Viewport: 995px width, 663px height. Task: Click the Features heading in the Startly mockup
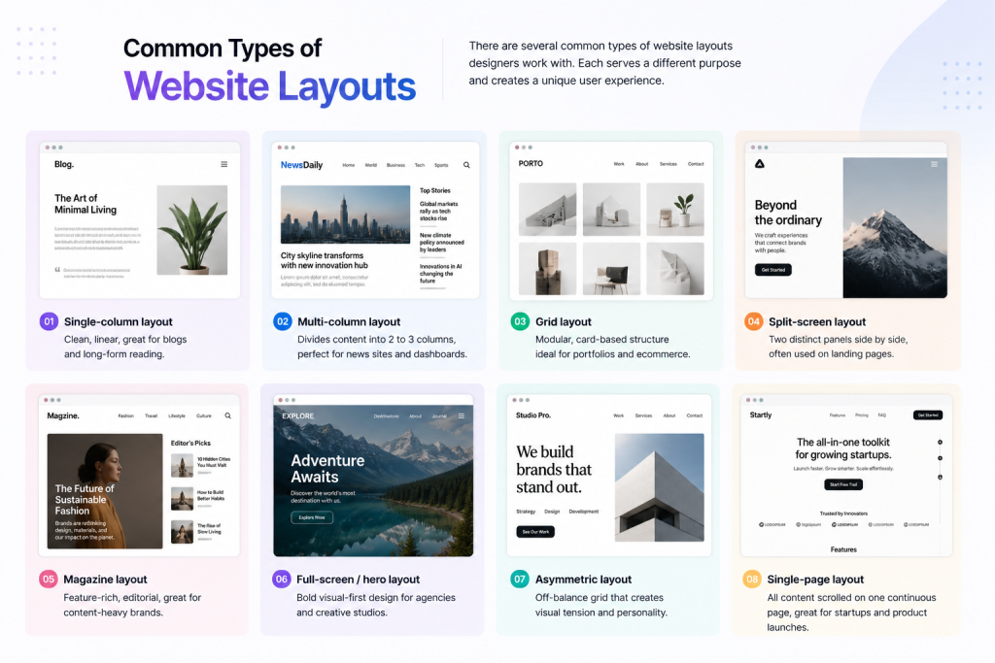tap(843, 549)
